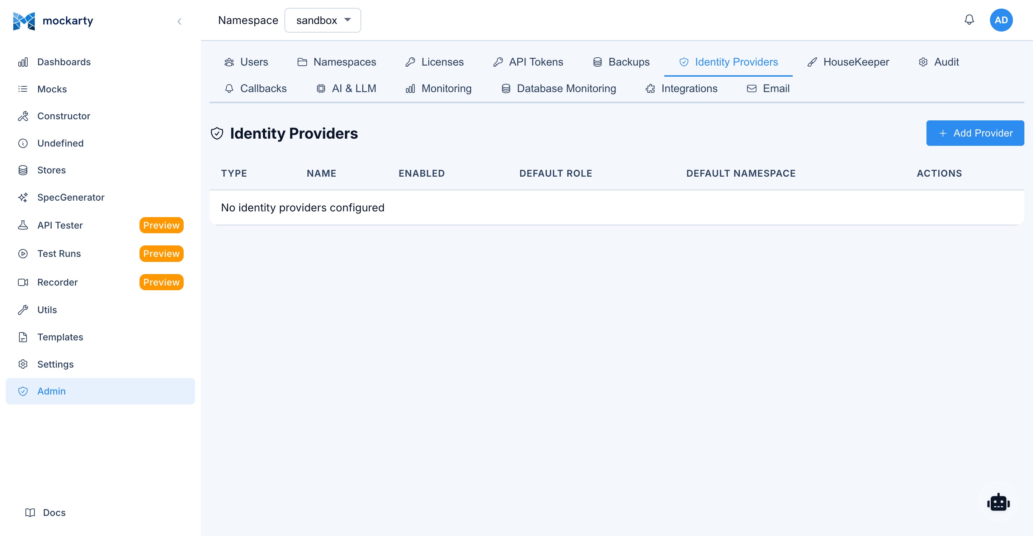Switch to the Backups tab
The width and height of the screenshot is (1033, 536).
click(621, 62)
